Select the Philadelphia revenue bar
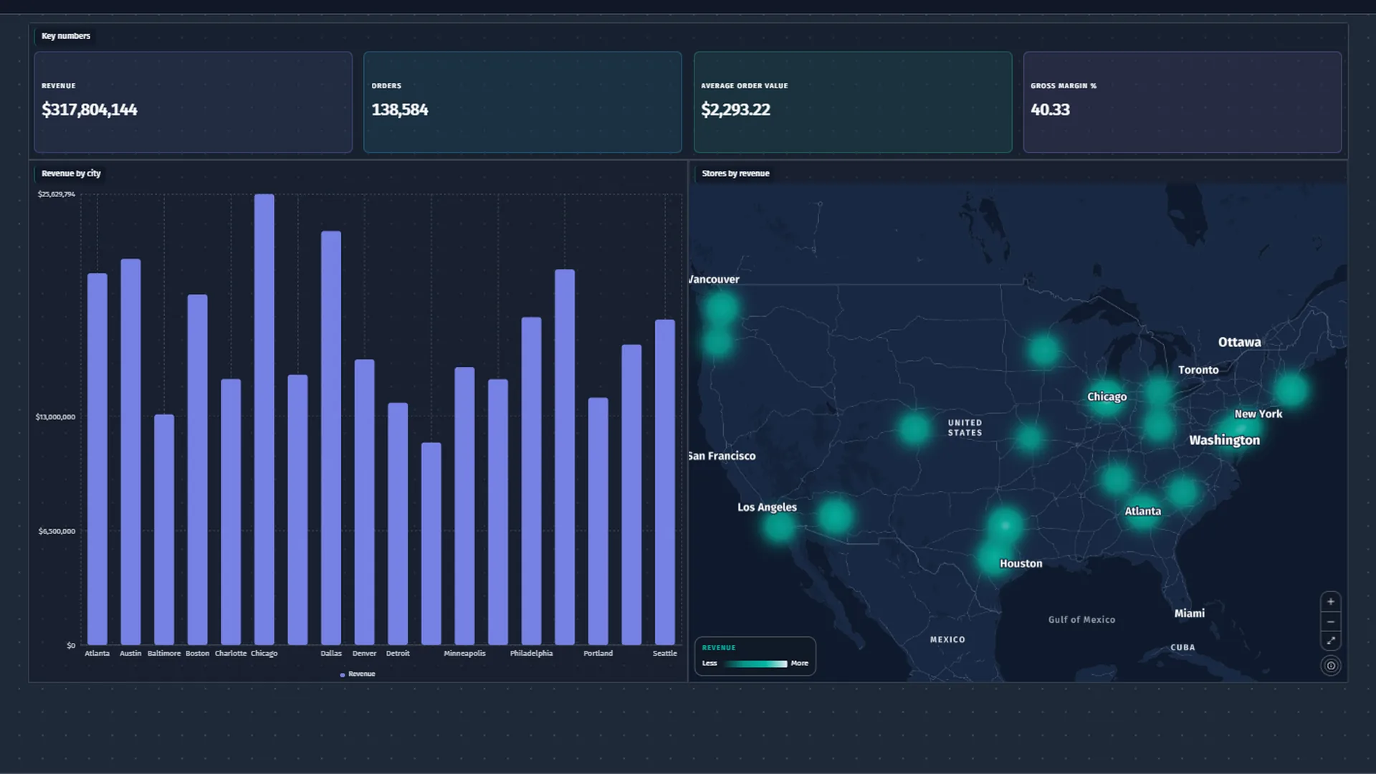The height and width of the screenshot is (774, 1376). coord(531,481)
